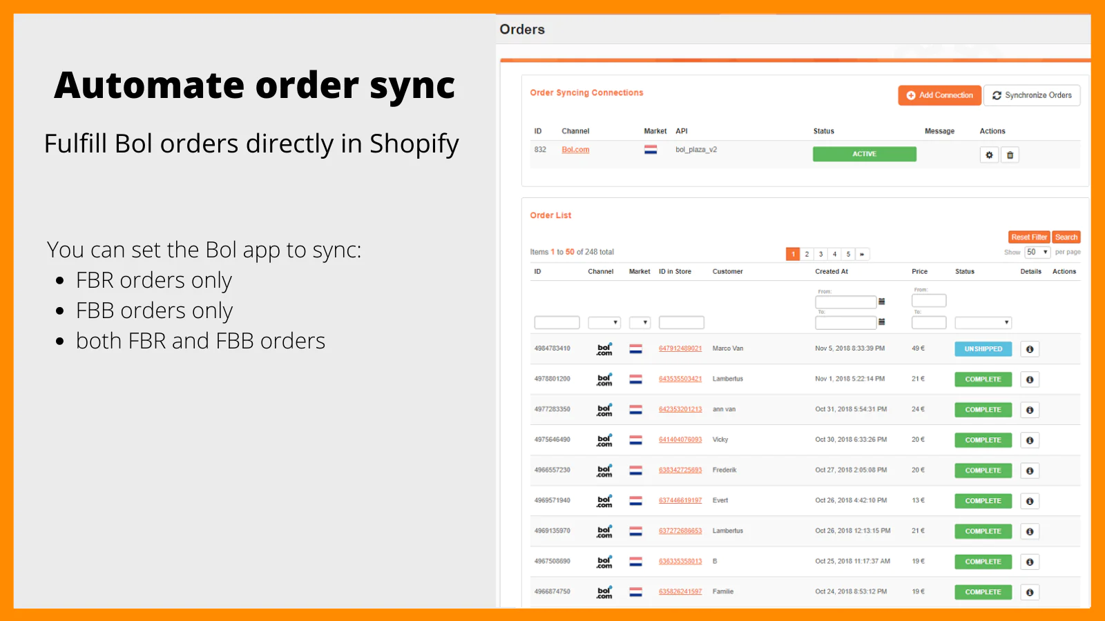
Task: Open store order link 647912489021
Action: click(x=680, y=348)
